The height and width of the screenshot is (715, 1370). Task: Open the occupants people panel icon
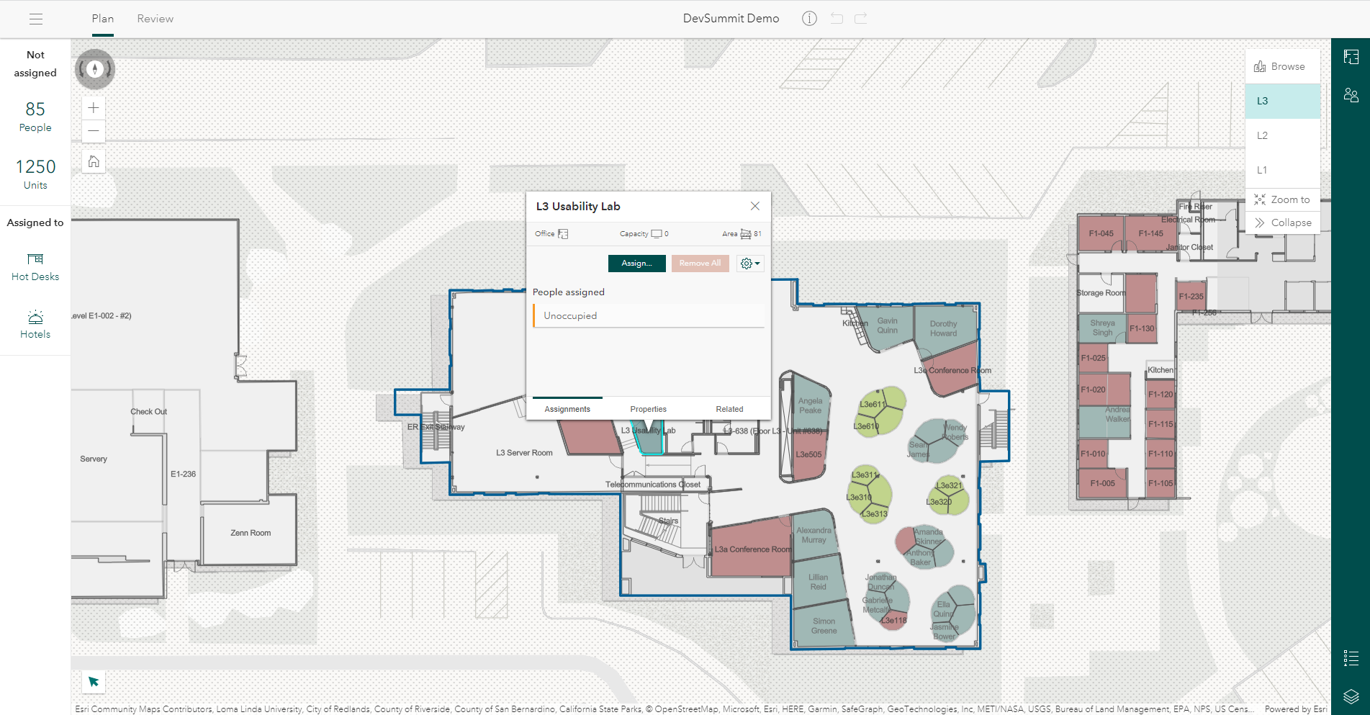[1351, 95]
